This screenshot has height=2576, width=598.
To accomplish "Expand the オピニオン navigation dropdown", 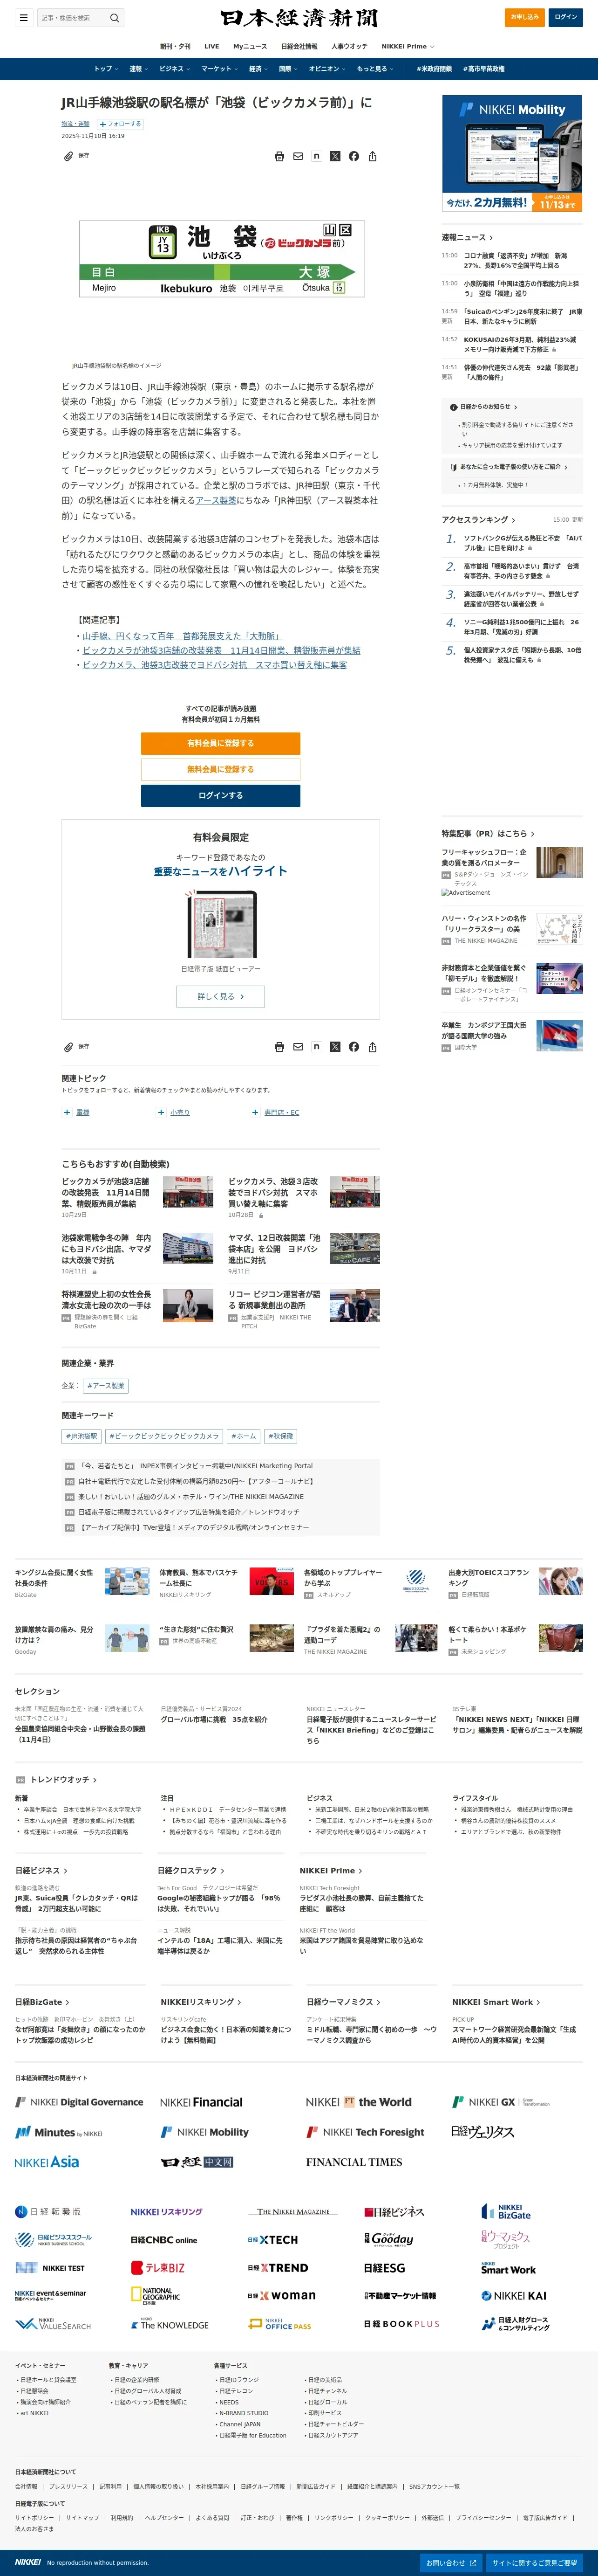I will [326, 69].
